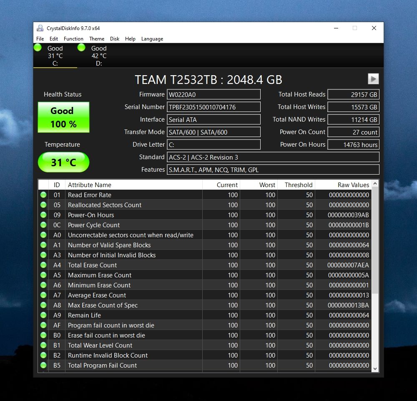Click the Transfer Mode field SATA/600

(214, 132)
